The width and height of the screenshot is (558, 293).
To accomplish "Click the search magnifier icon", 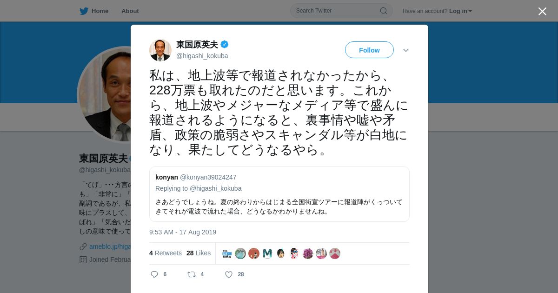I will point(384,11).
